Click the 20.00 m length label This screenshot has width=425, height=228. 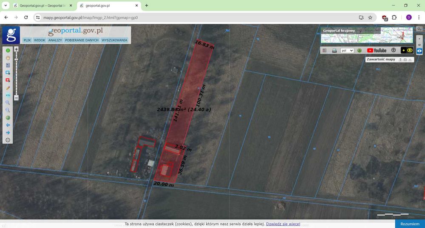click(x=164, y=184)
